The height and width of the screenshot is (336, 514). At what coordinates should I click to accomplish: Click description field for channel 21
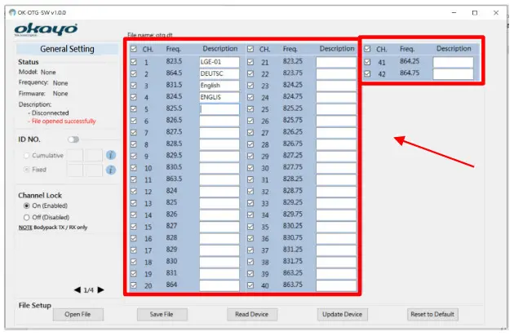[x=336, y=62]
